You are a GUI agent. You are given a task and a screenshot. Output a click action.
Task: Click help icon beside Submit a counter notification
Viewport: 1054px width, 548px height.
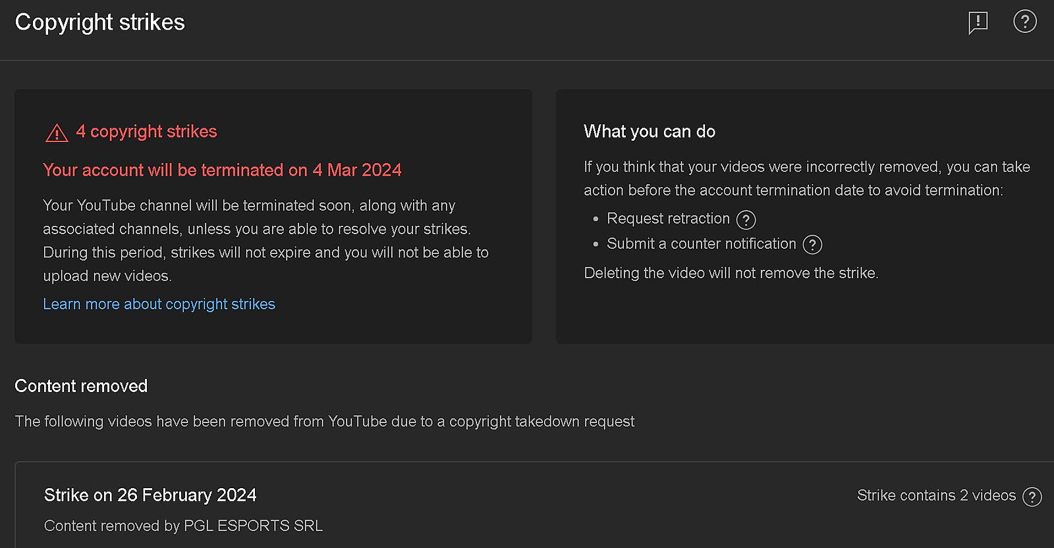(x=812, y=245)
